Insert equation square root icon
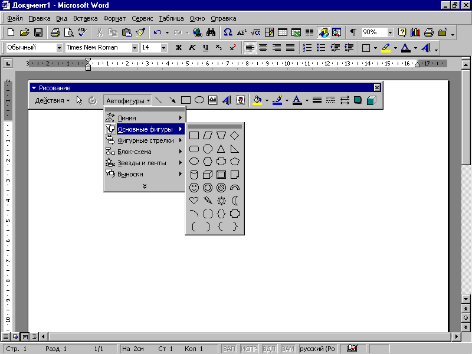Viewport: 472px width, 354px height. click(x=255, y=32)
